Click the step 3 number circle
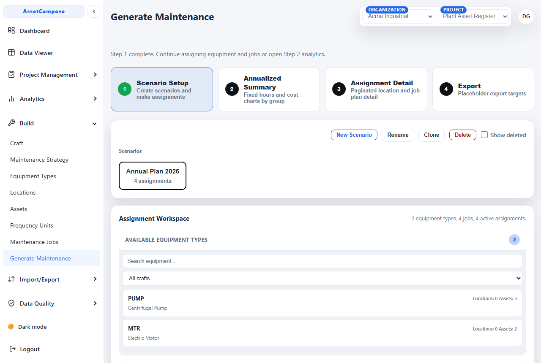 339,89
